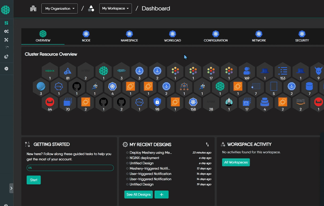Open the NGINX deployment design

pos(144,158)
